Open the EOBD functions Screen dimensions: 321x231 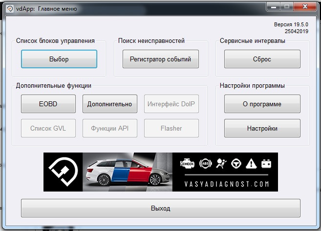tap(48, 104)
